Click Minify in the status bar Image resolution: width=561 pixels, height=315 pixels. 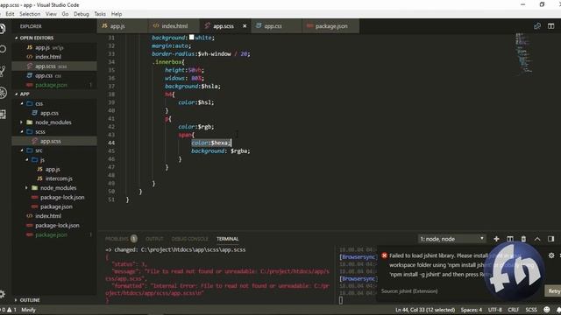28,310
